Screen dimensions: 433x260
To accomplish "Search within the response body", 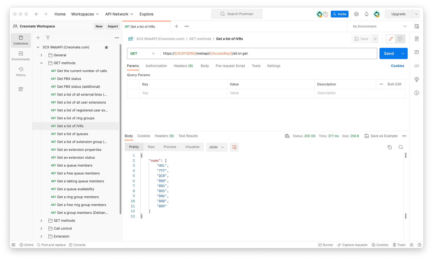I will pyautogui.click(x=401, y=147).
